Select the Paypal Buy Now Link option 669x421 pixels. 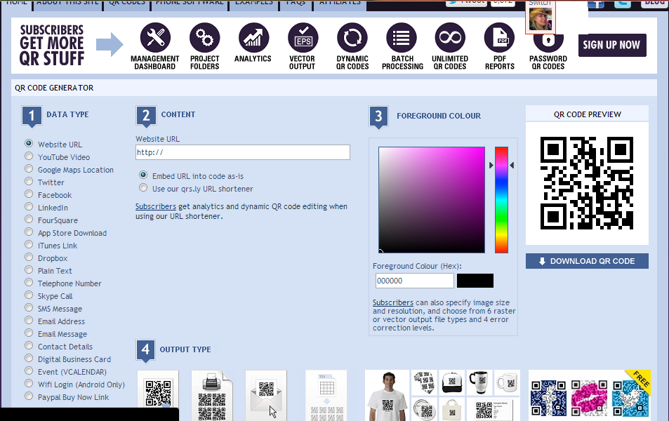[x=29, y=396]
